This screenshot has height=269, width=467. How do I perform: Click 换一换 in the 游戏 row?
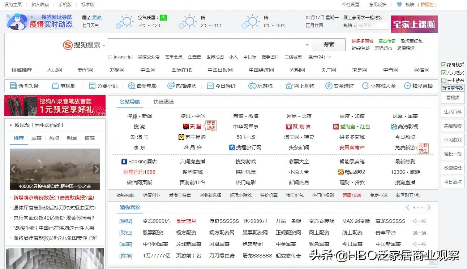420,221
